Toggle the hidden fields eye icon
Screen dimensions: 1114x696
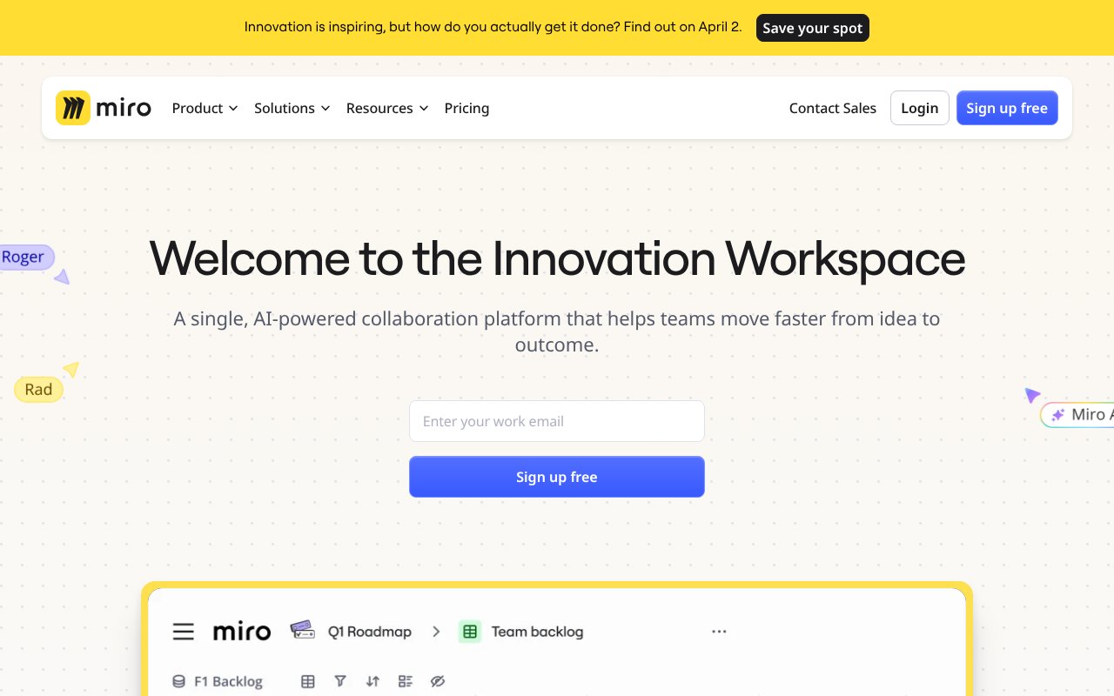pos(438,681)
